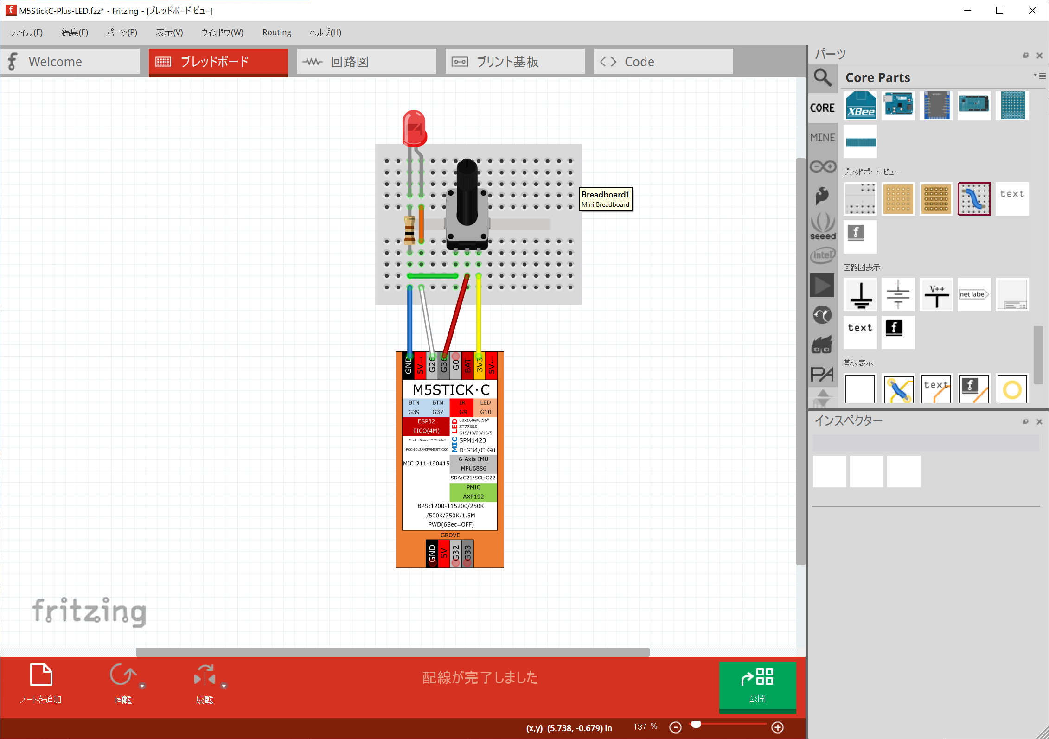Open the 編集(E) menu
The height and width of the screenshot is (739, 1049).
tap(75, 32)
